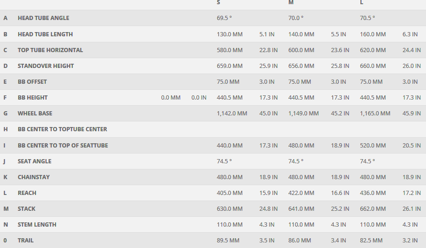Select the STANDOVER HEIGHT row label
426x248 pixels.
coord(46,66)
